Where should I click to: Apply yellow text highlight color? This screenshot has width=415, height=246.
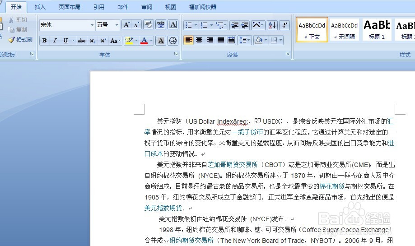129,41
